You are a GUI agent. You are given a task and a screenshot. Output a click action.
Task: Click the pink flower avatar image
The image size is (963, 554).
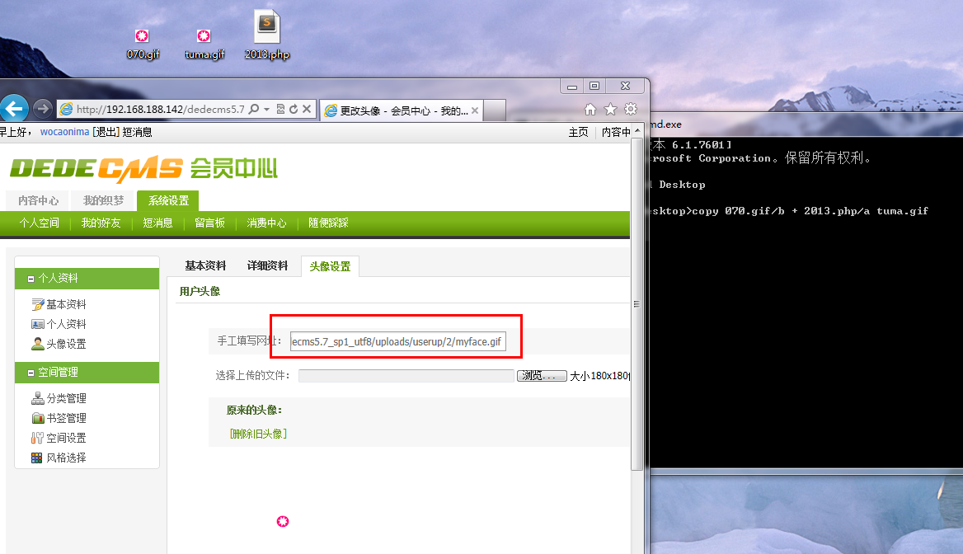click(x=283, y=522)
